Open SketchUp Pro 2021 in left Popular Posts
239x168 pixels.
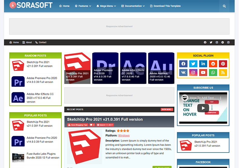pyautogui.click(x=39, y=124)
